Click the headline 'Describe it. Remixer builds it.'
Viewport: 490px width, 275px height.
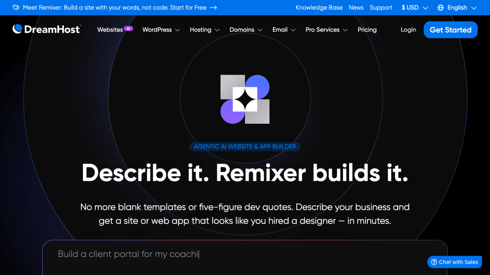pyautogui.click(x=245, y=173)
